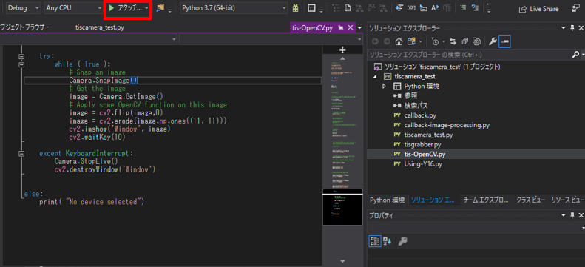Image resolution: width=585 pixels, height=267 pixels.
Task: Close the tis-OpenCV.py tab
Action: pyautogui.click(x=350, y=27)
